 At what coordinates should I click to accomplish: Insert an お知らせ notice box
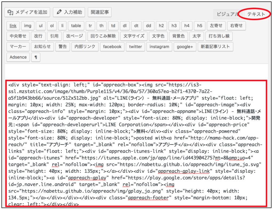(42, 47)
